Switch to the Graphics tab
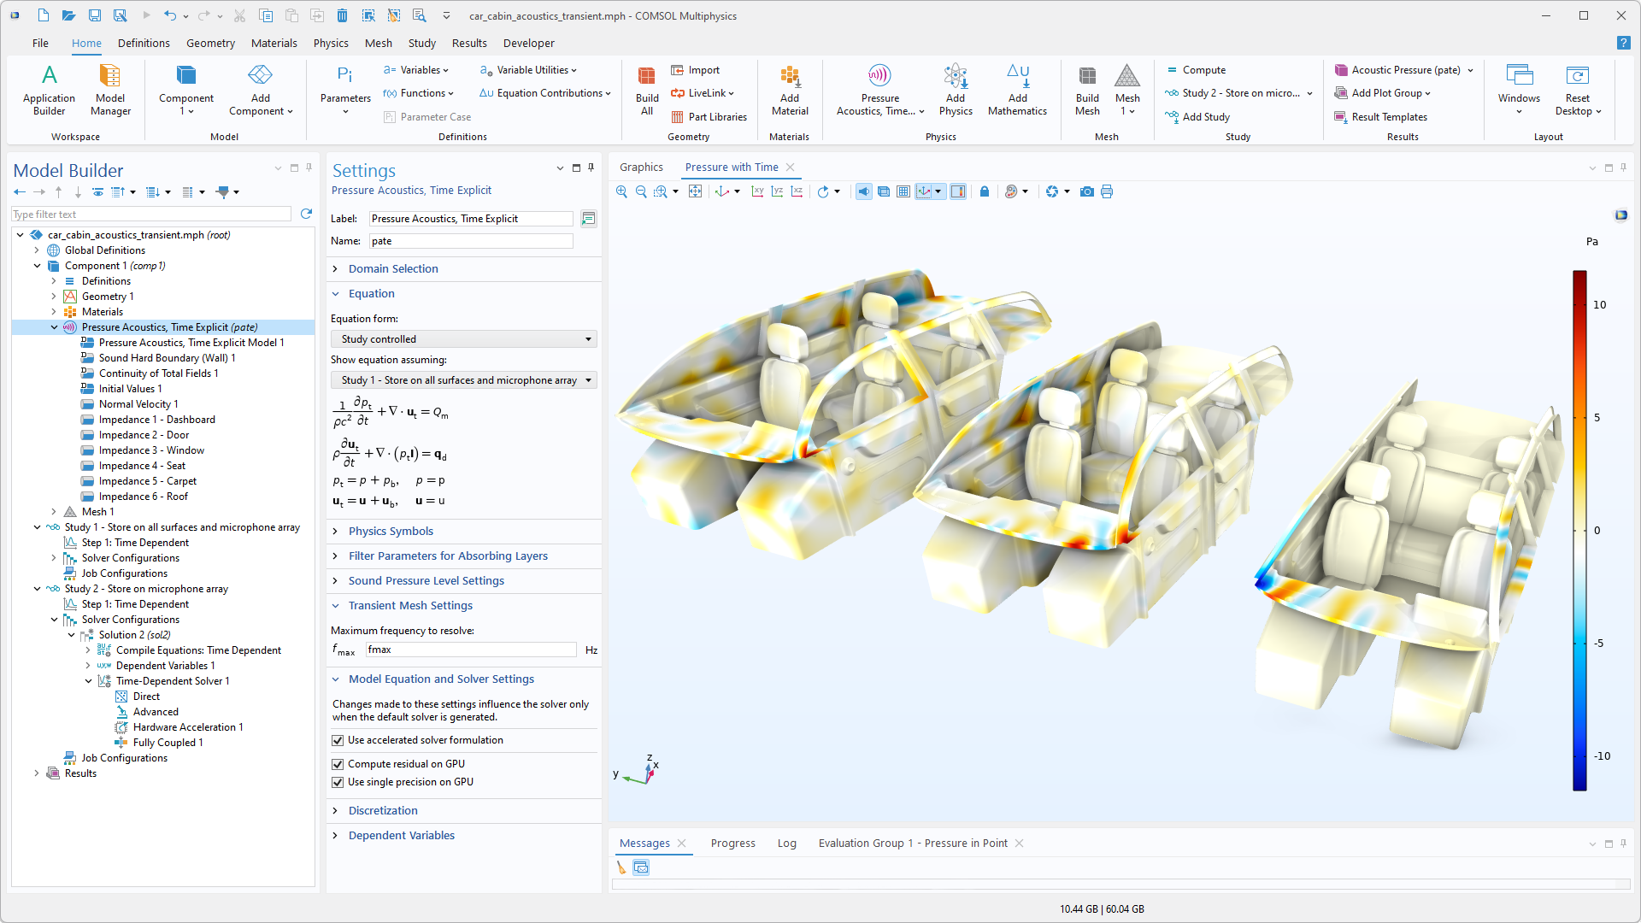 pyautogui.click(x=641, y=168)
